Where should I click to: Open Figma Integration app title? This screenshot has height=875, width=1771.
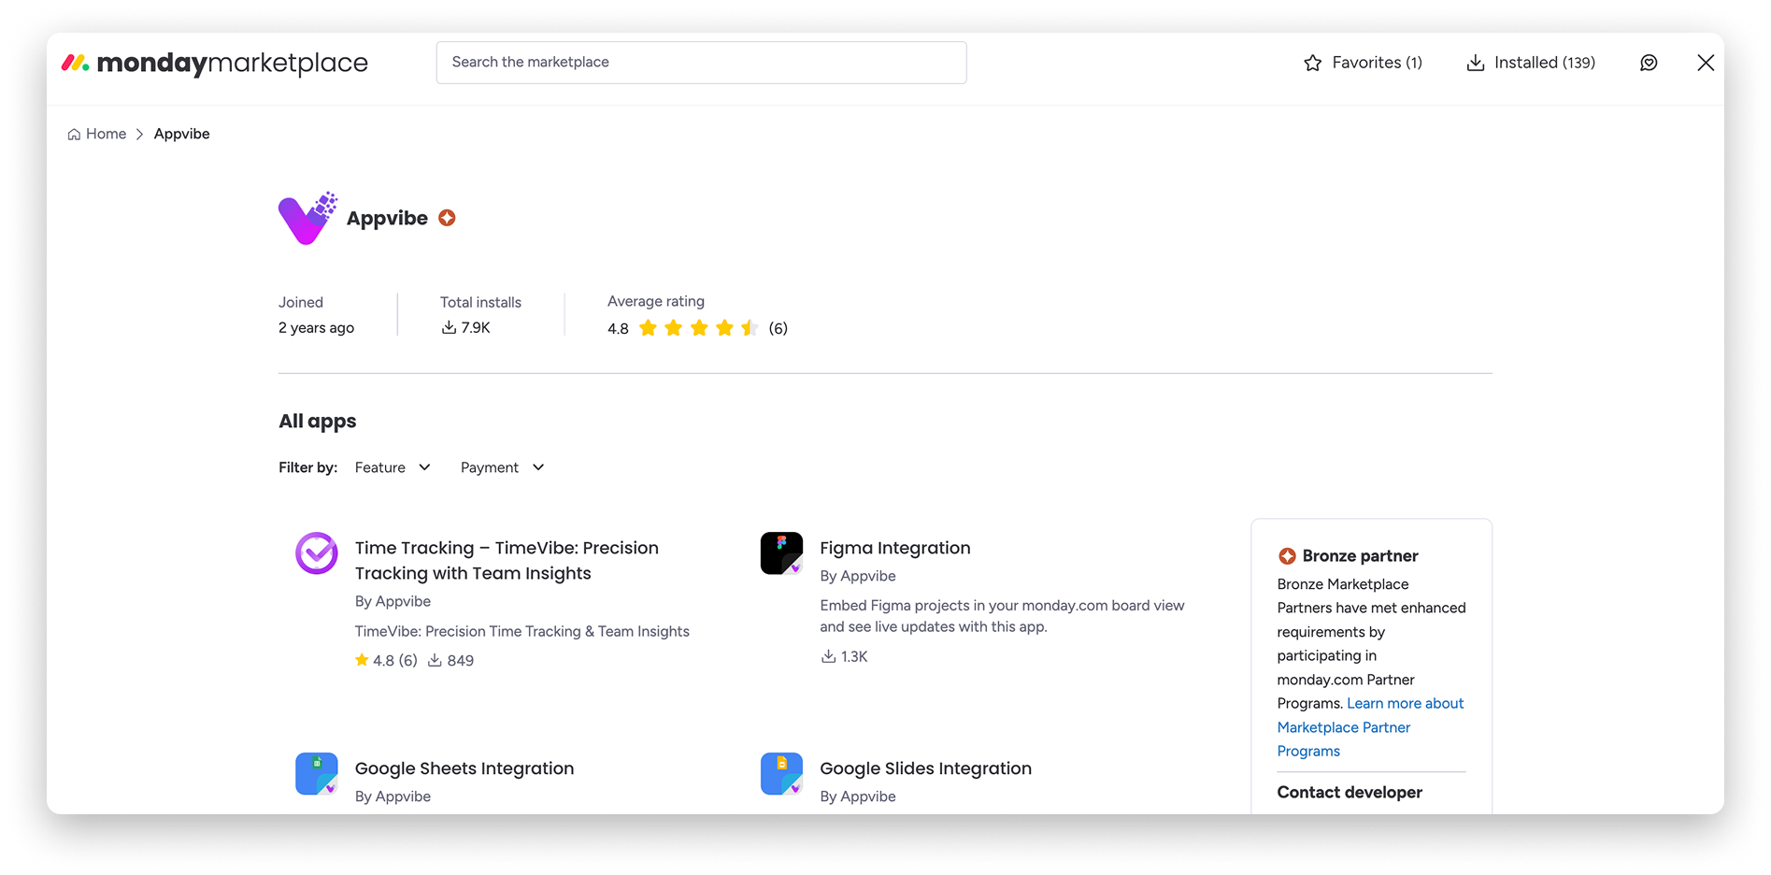click(x=895, y=548)
